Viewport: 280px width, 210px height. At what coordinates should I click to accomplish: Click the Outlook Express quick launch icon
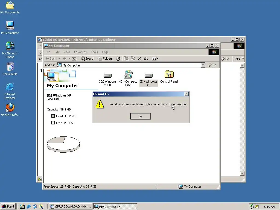click(x=35, y=206)
